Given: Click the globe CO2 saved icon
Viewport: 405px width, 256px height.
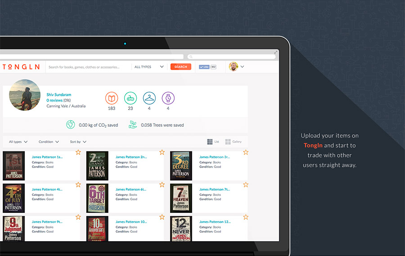Looking at the screenshot, I should coord(71,124).
